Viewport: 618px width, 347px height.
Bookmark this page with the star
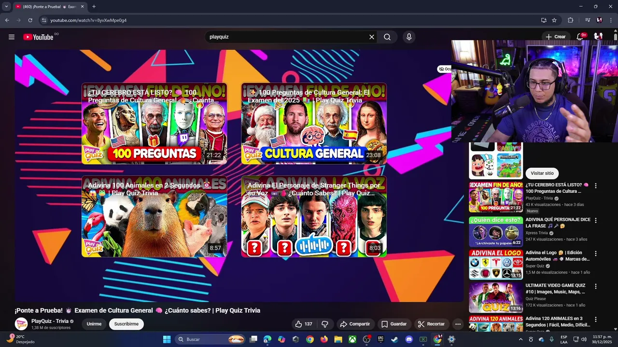click(554, 20)
